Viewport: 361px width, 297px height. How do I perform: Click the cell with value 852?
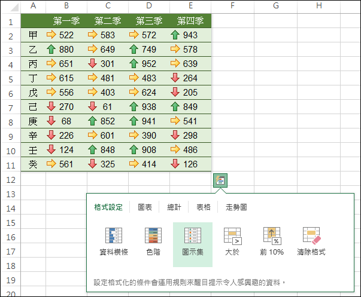[x=108, y=121]
